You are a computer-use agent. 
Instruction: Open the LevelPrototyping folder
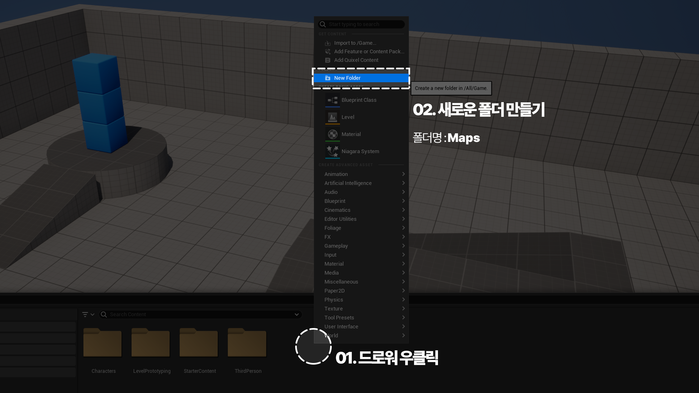pos(150,343)
